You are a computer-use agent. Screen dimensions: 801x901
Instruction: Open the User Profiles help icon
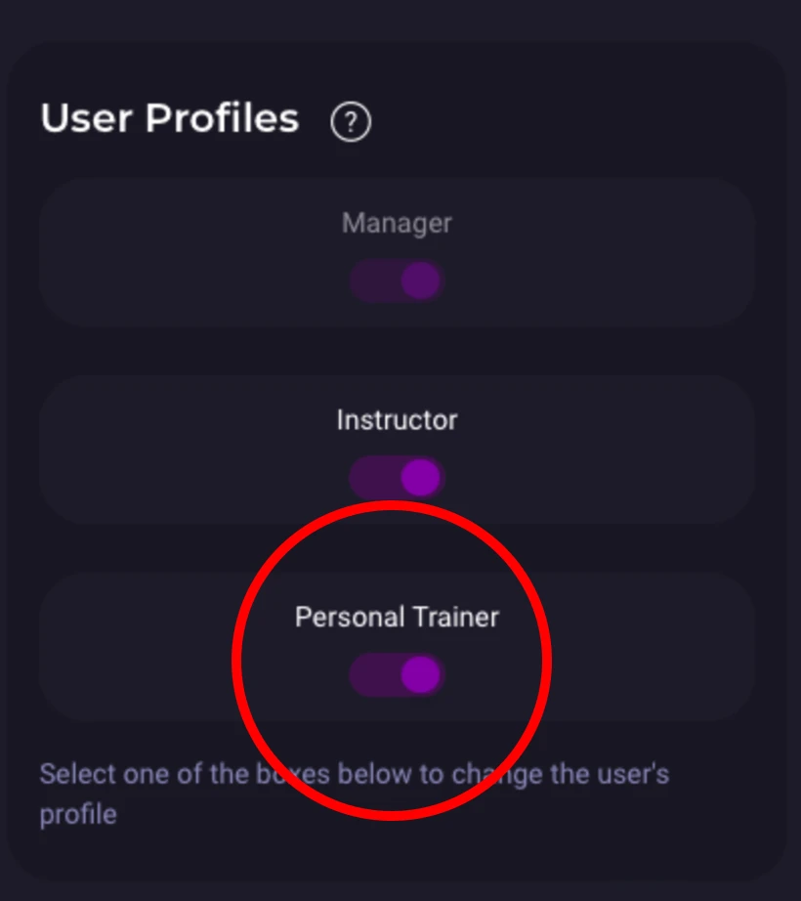351,123
